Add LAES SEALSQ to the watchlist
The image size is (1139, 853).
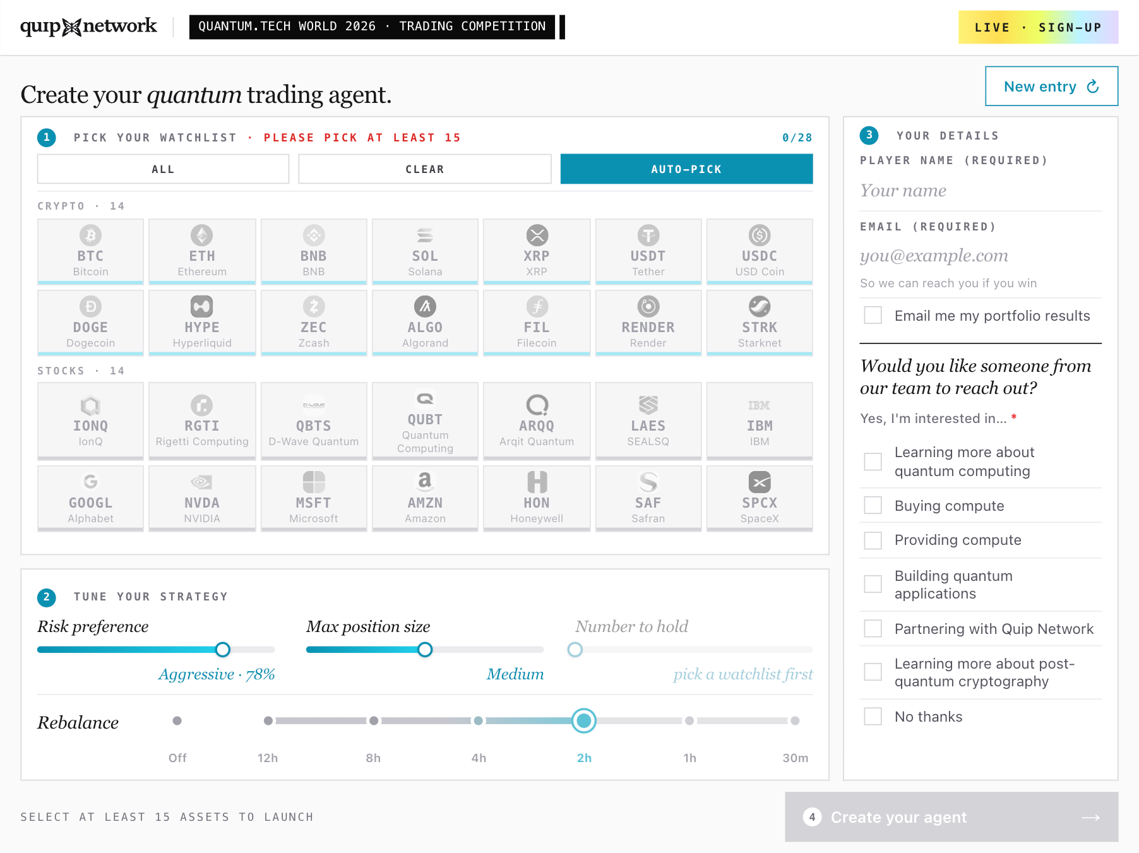click(648, 421)
